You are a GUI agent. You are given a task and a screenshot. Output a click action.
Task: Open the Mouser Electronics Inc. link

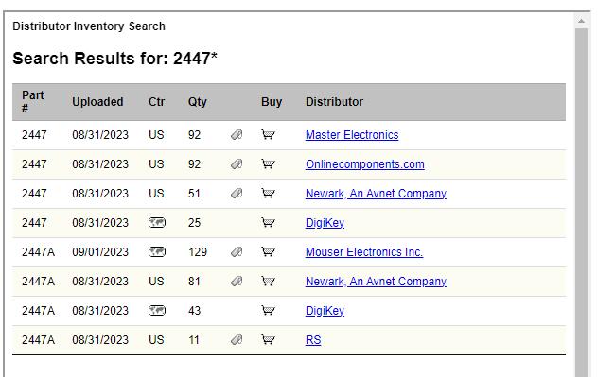pyautogui.click(x=364, y=252)
